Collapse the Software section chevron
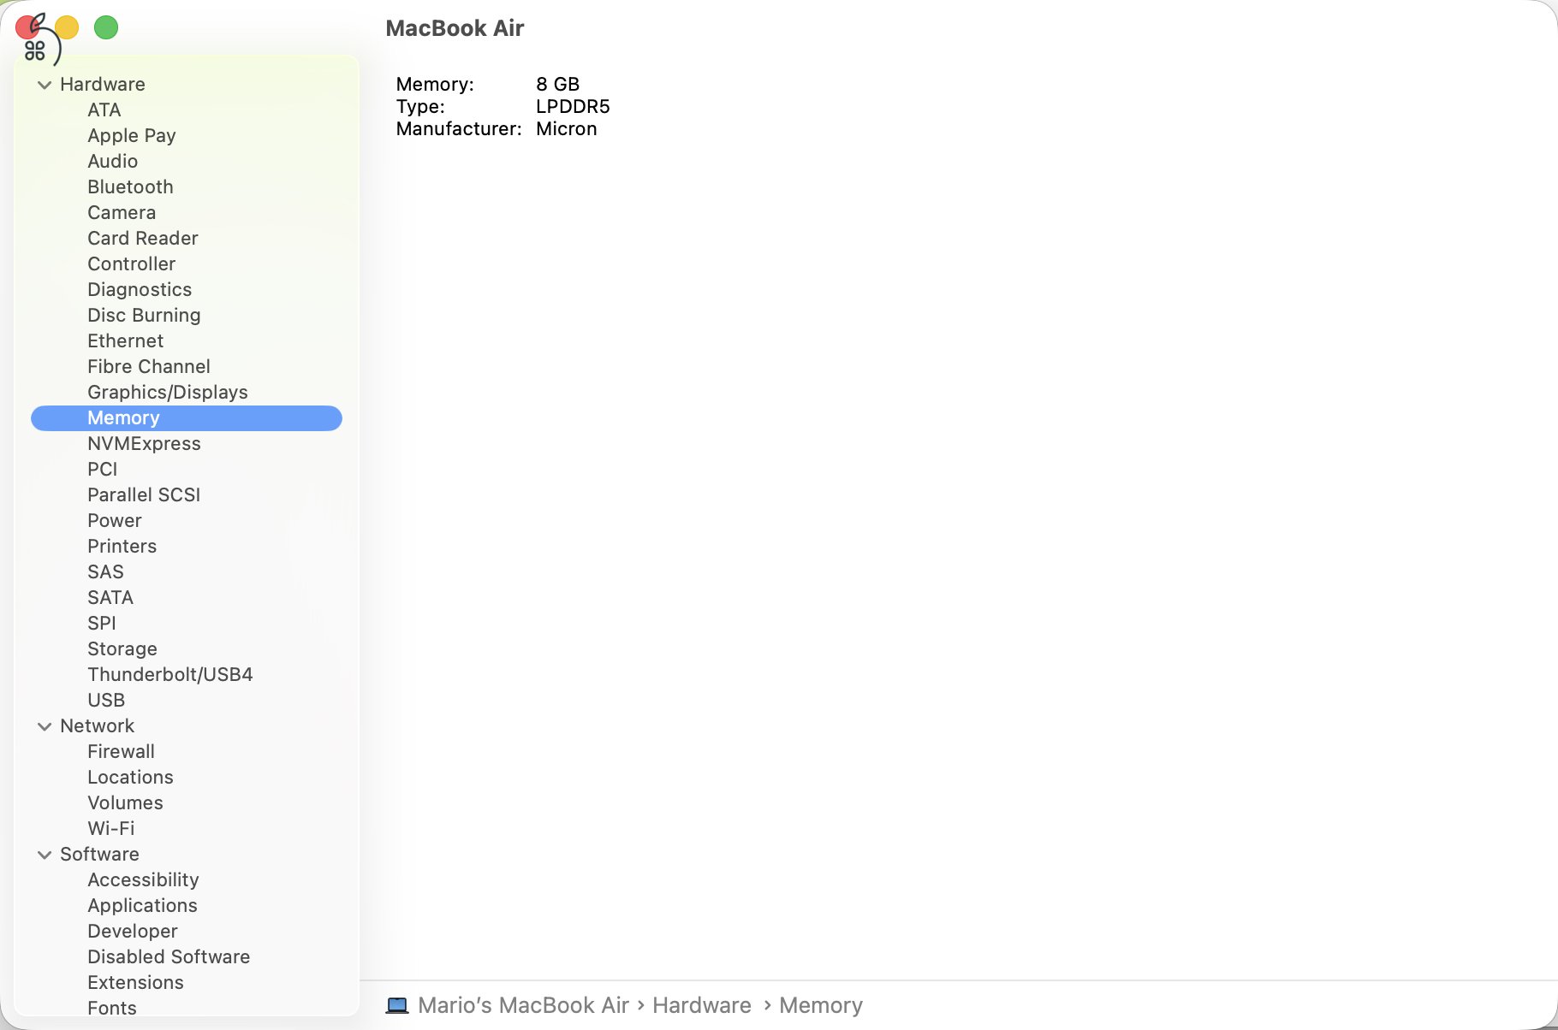 click(45, 855)
